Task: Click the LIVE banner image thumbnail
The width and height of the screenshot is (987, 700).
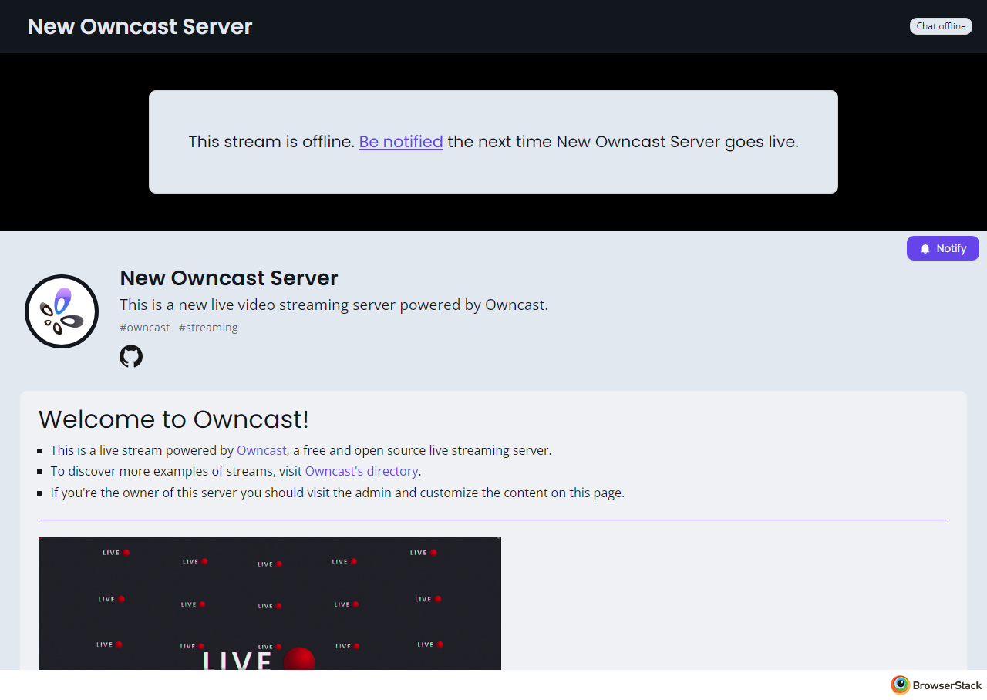Action: [270, 604]
